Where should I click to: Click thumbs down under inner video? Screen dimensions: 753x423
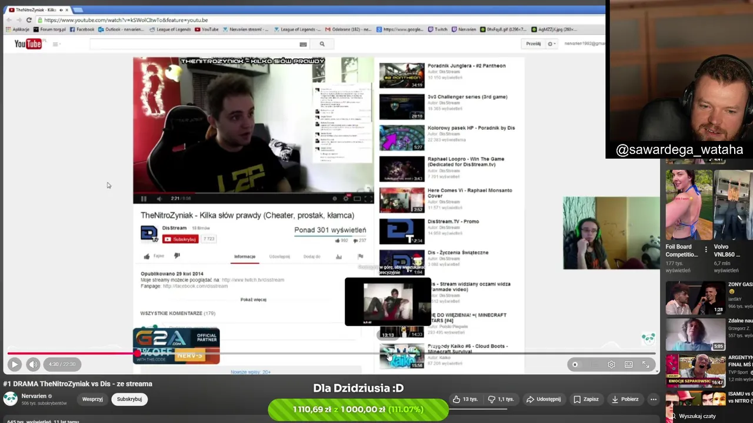click(177, 256)
